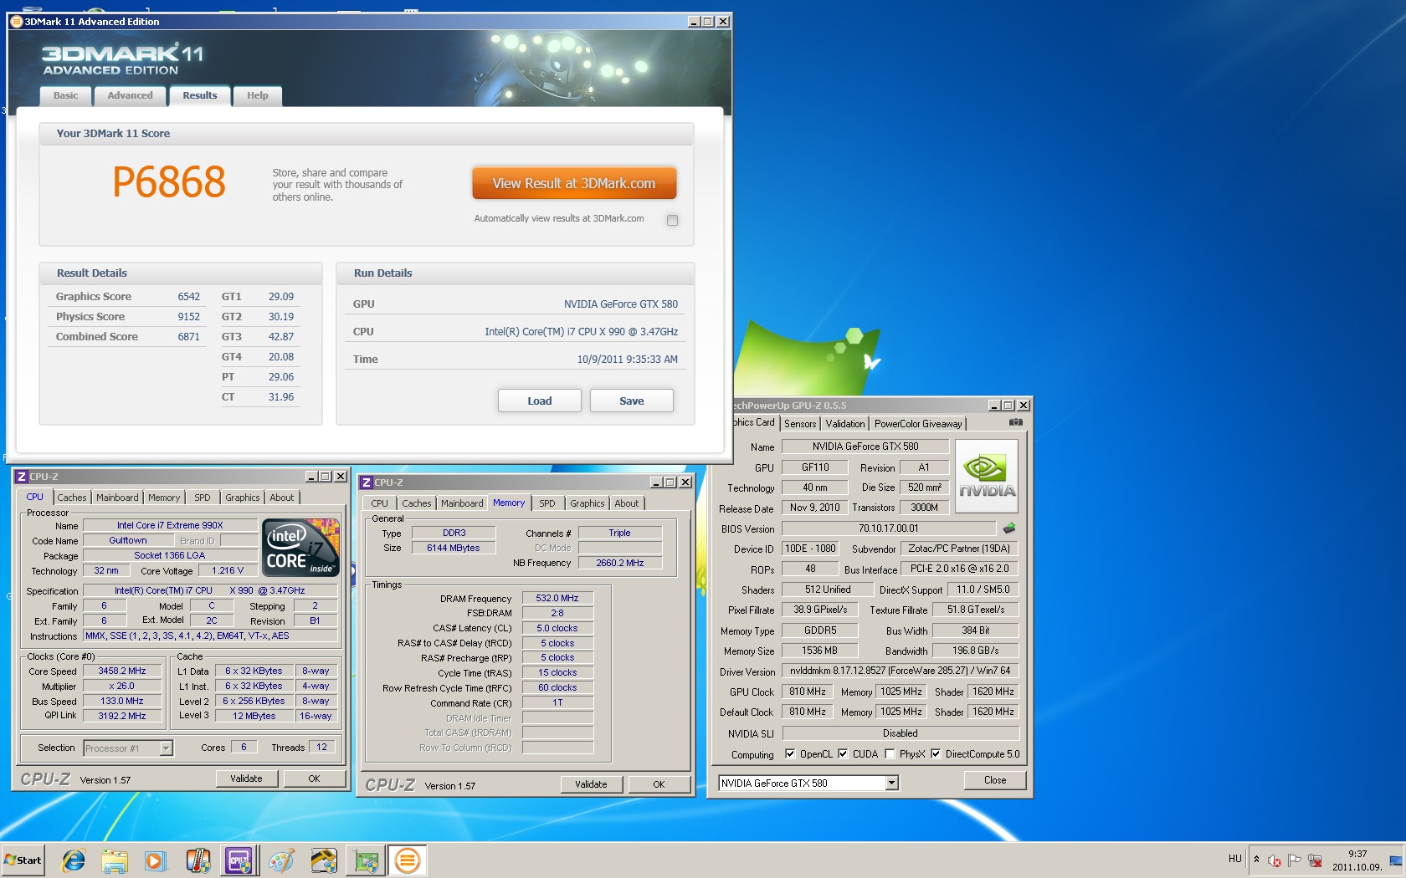
Task: Click the P6868 score value
Action: pyautogui.click(x=169, y=182)
